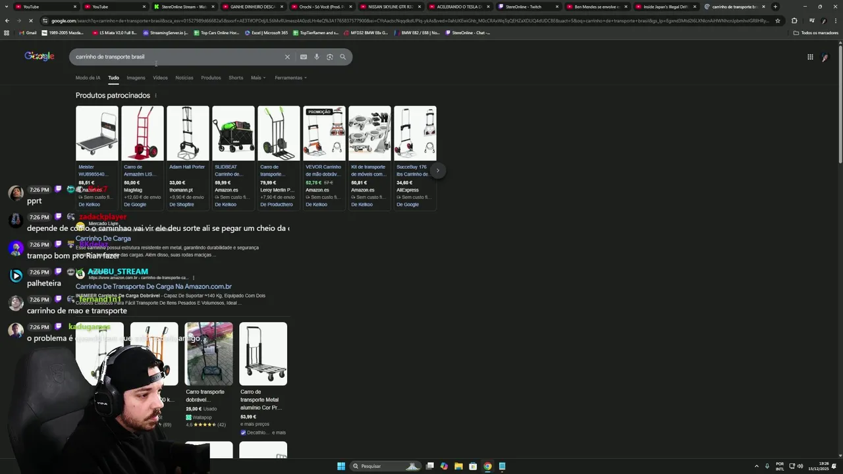Open the Todos os marcadores folder
The height and width of the screenshot is (474, 843).
tap(816, 32)
